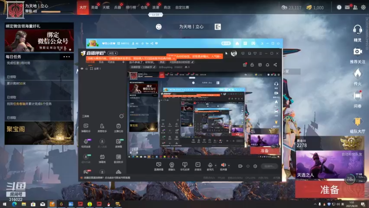The width and height of the screenshot is (369, 208).
Task: Open the 大厅 lobby tab
Action: [83, 7]
